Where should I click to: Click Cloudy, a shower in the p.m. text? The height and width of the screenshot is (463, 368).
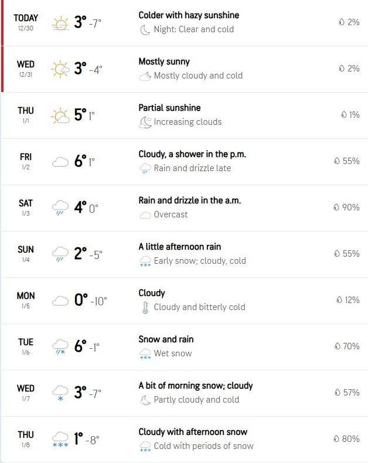(x=192, y=154)
